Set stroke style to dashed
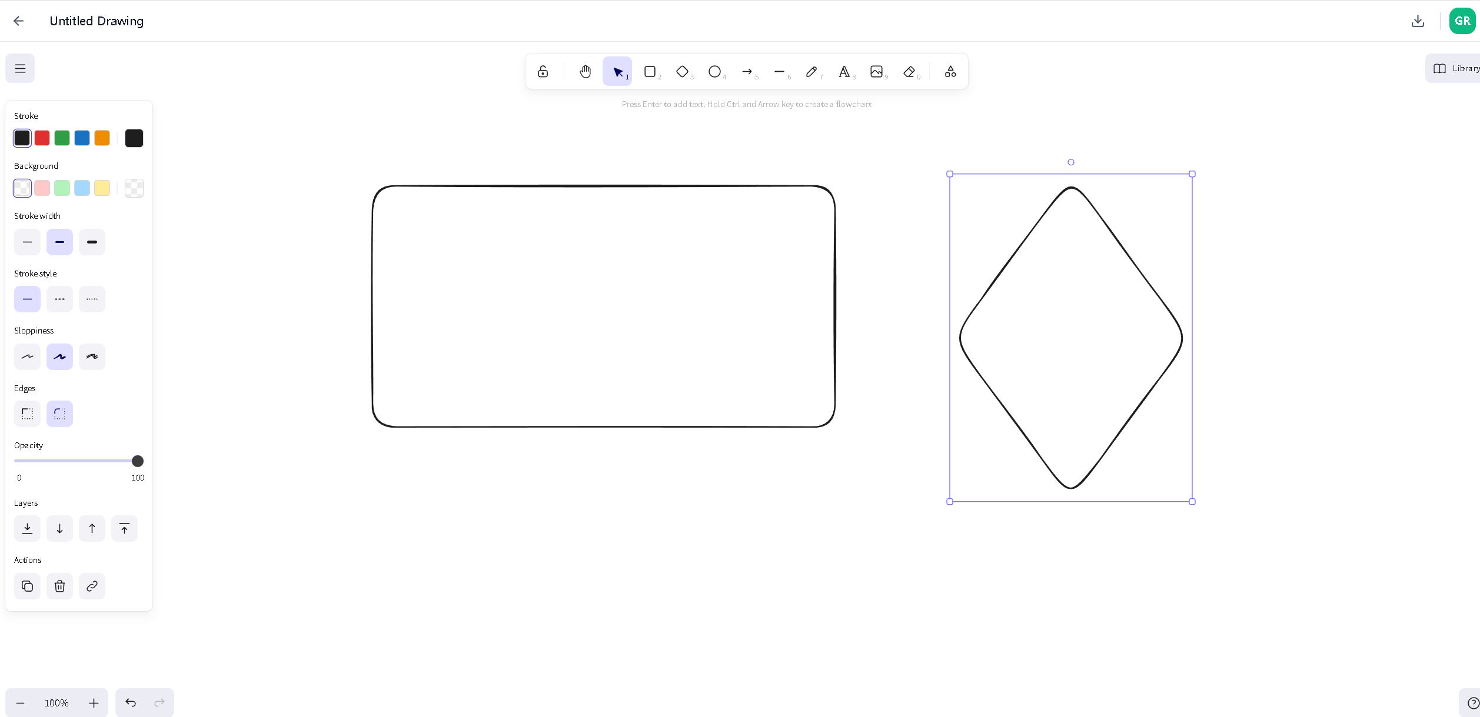This screenshot has width=1480, height=717. [x=59, y=299]
